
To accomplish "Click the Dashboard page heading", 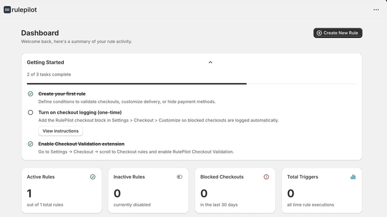I will click(x=40, y=33).
